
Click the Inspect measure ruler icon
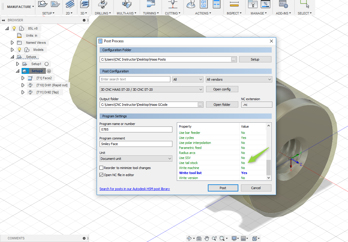[x=234, y=4]
